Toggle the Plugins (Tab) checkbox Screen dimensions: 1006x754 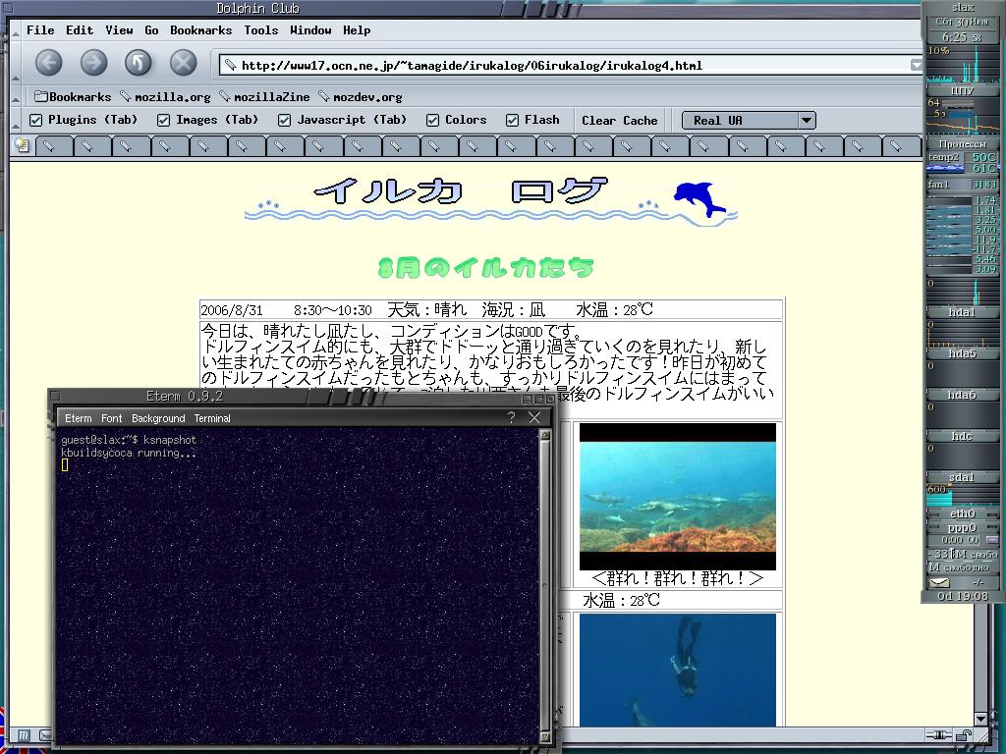[36, 121]
